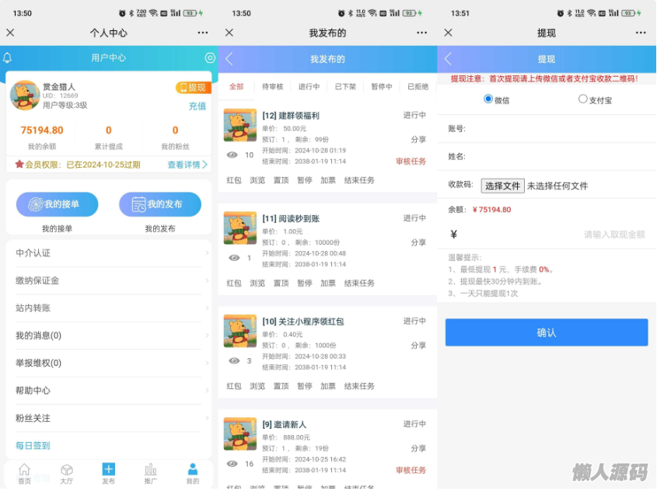Screen dimensions: 657x491
Task: Open the 缴纳保证金 row
Action: (x=109, y=280)
